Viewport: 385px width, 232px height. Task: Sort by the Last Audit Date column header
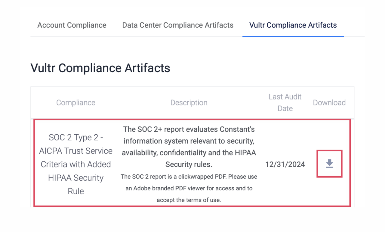(285, 103)
